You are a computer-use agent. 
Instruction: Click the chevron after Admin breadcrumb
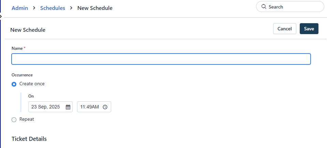[x=34, y=8]
